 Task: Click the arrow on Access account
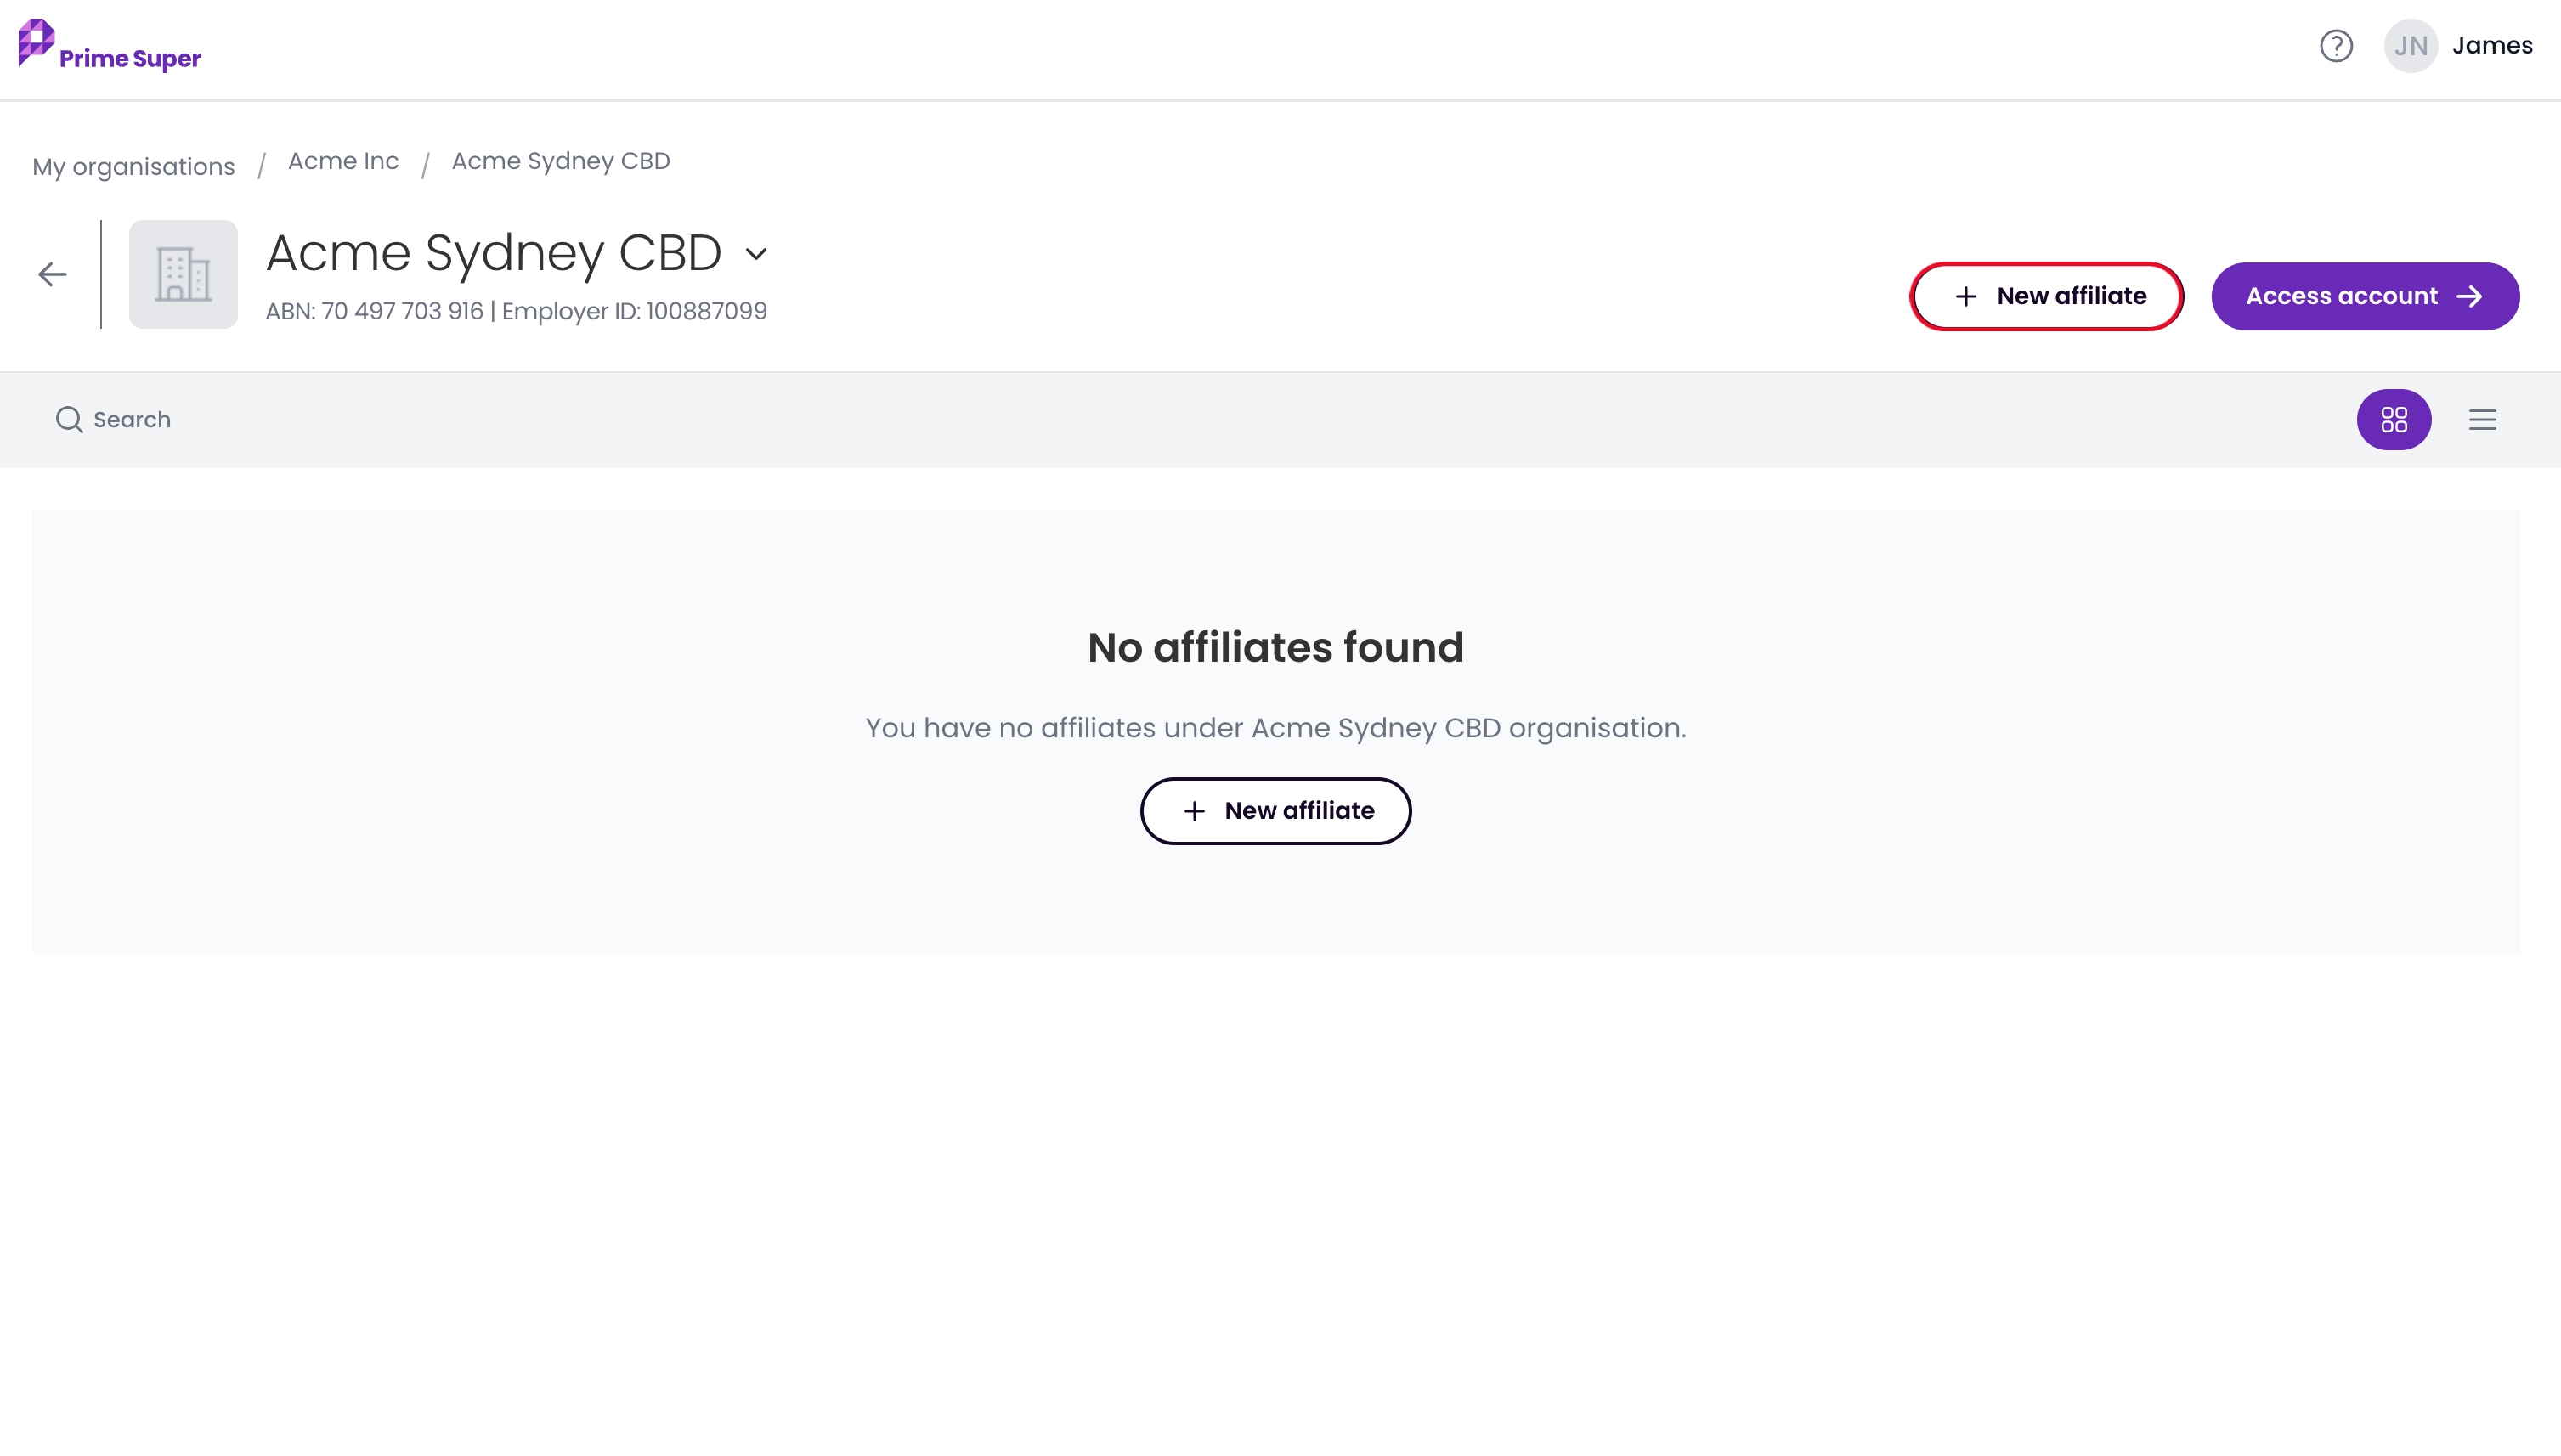[x=2470, y=297]
